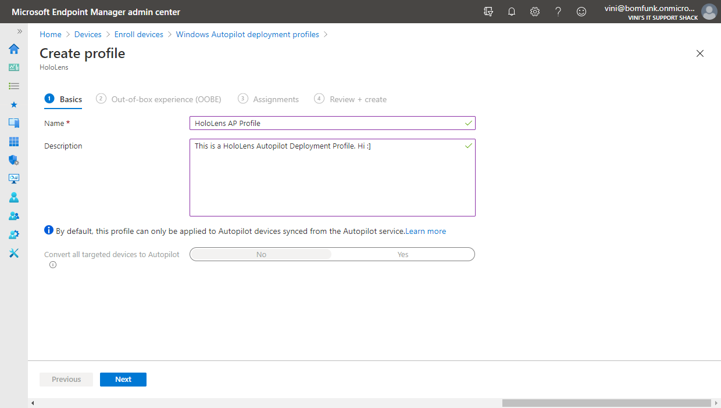Click the Create profile heading

click(x=82, y=53)
